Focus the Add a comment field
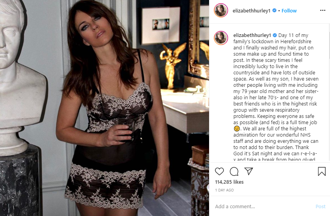Viewport: 330px width, 216px height. [x=263, y=207]
